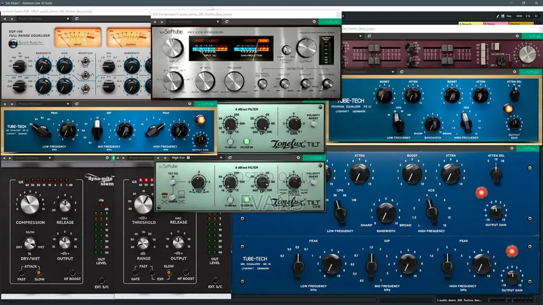Viewport: 543px width, 305px height.
Task: Click Softube logo button in FET Compressor toolbar
Action: tap(330, 22)
